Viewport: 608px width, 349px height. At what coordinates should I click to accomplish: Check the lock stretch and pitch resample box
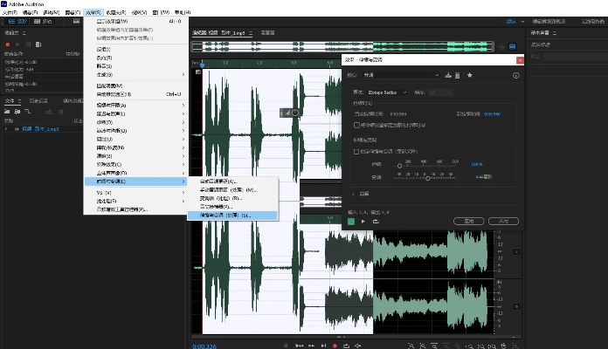pyautogui.click(x=355, y=151)
